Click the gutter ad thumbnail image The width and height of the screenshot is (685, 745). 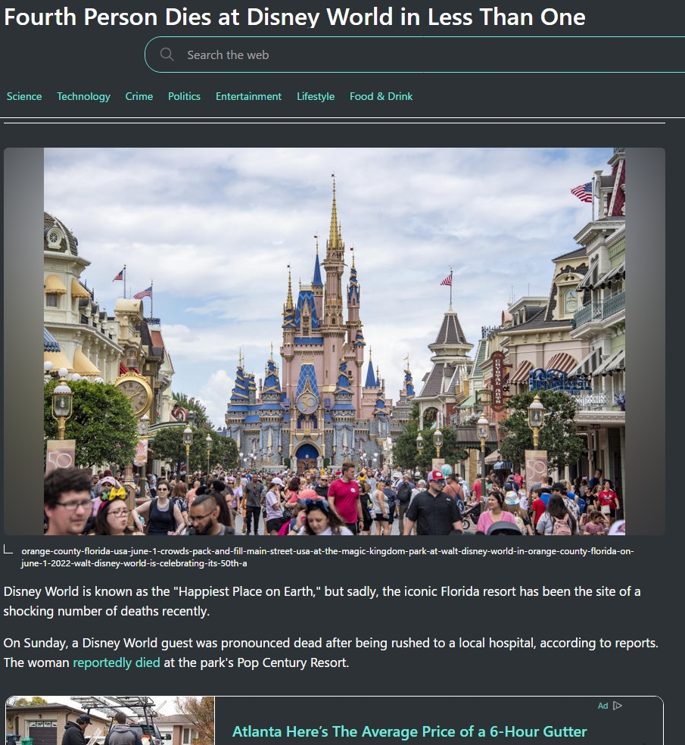click(x=111, y=723)
